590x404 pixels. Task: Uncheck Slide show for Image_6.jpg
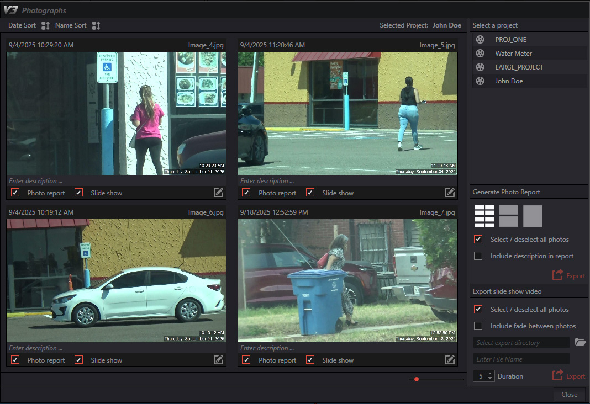click(78, 360)
